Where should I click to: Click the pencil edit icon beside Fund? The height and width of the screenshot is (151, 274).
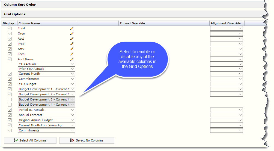(72, 28)
